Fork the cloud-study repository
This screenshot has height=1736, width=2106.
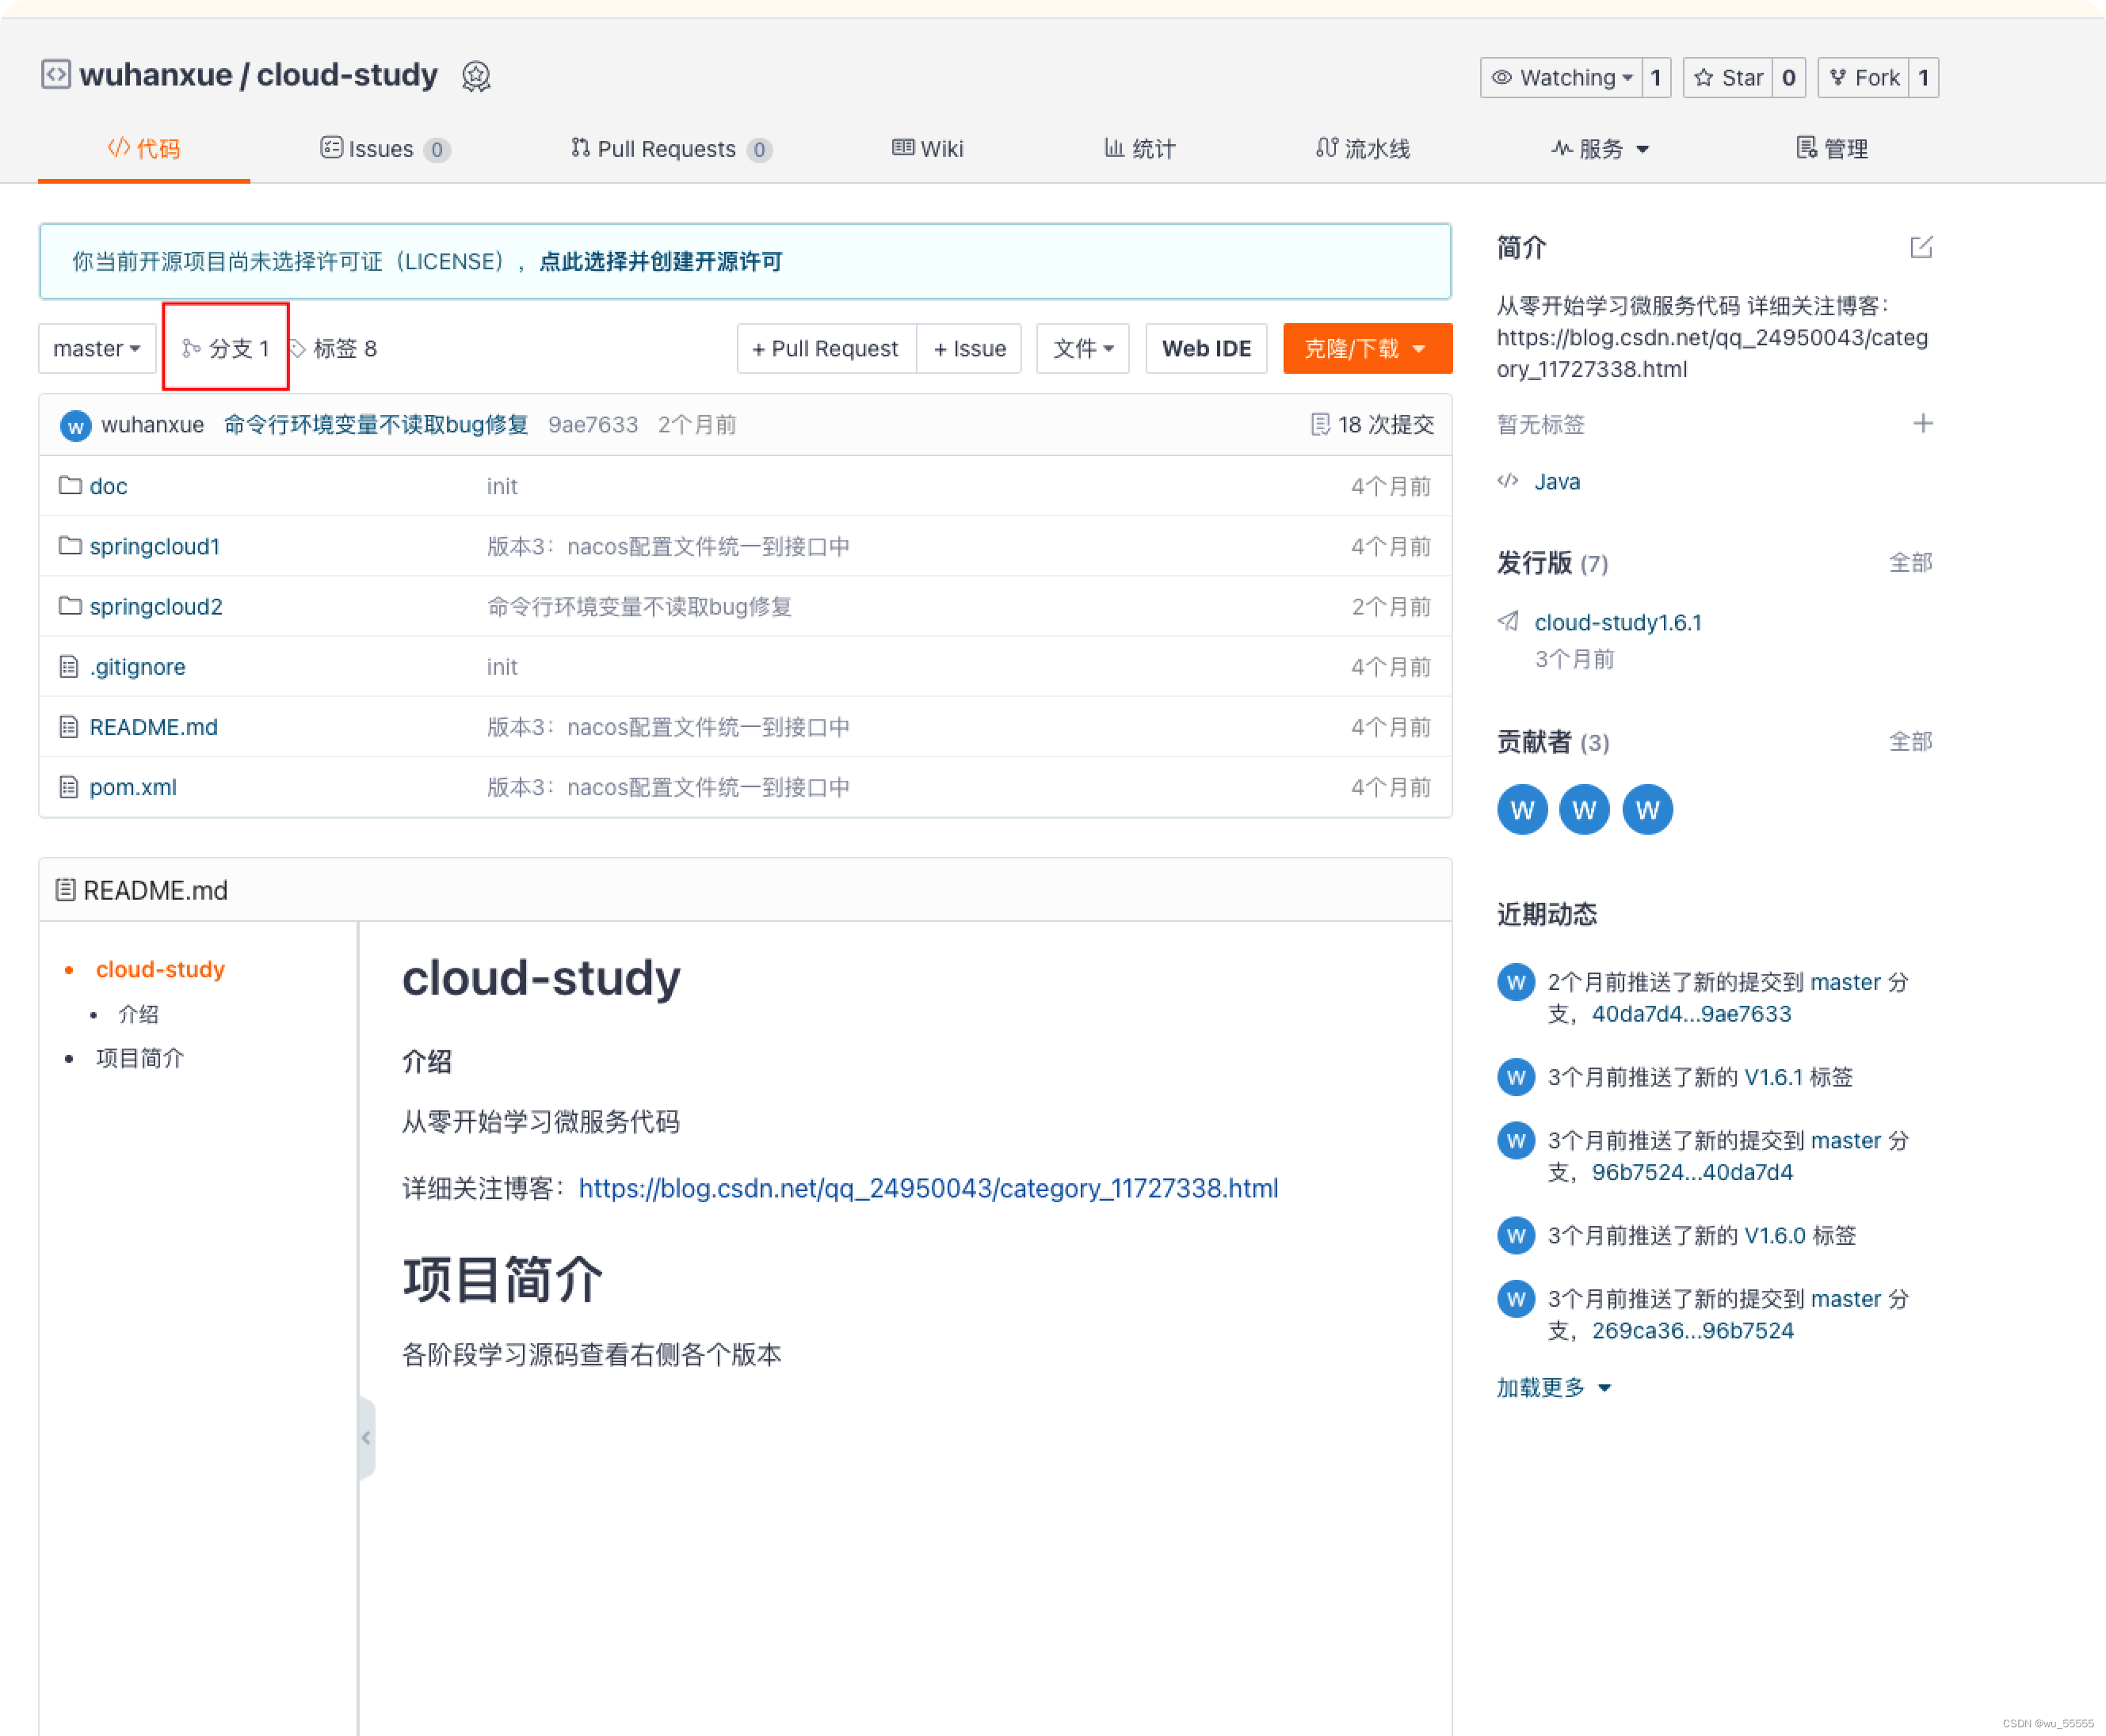tap(1863, 78)
